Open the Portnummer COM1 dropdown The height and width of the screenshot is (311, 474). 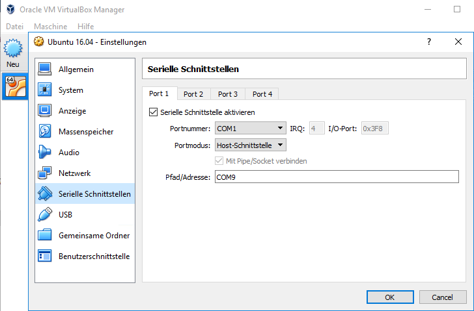click(x=250, y=129)
